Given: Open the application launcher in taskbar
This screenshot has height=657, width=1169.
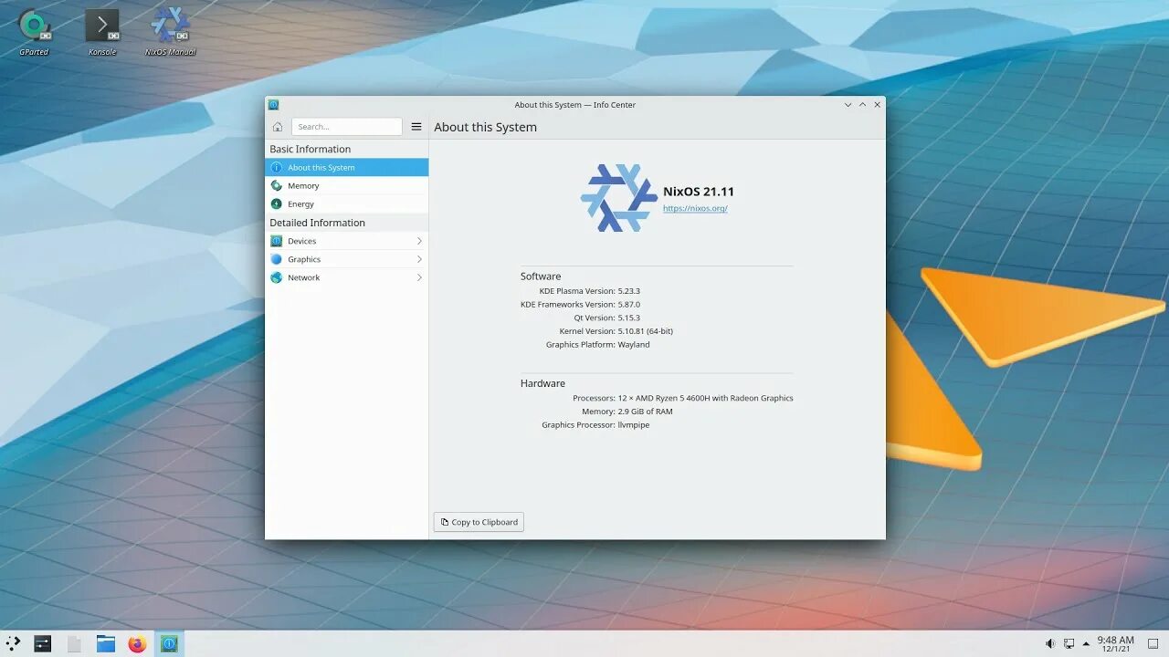Looking at the screenshot, I should tap(13, 643).
